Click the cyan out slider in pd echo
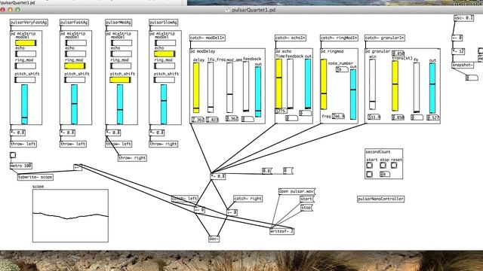483x271 pixels. [308, 84]
